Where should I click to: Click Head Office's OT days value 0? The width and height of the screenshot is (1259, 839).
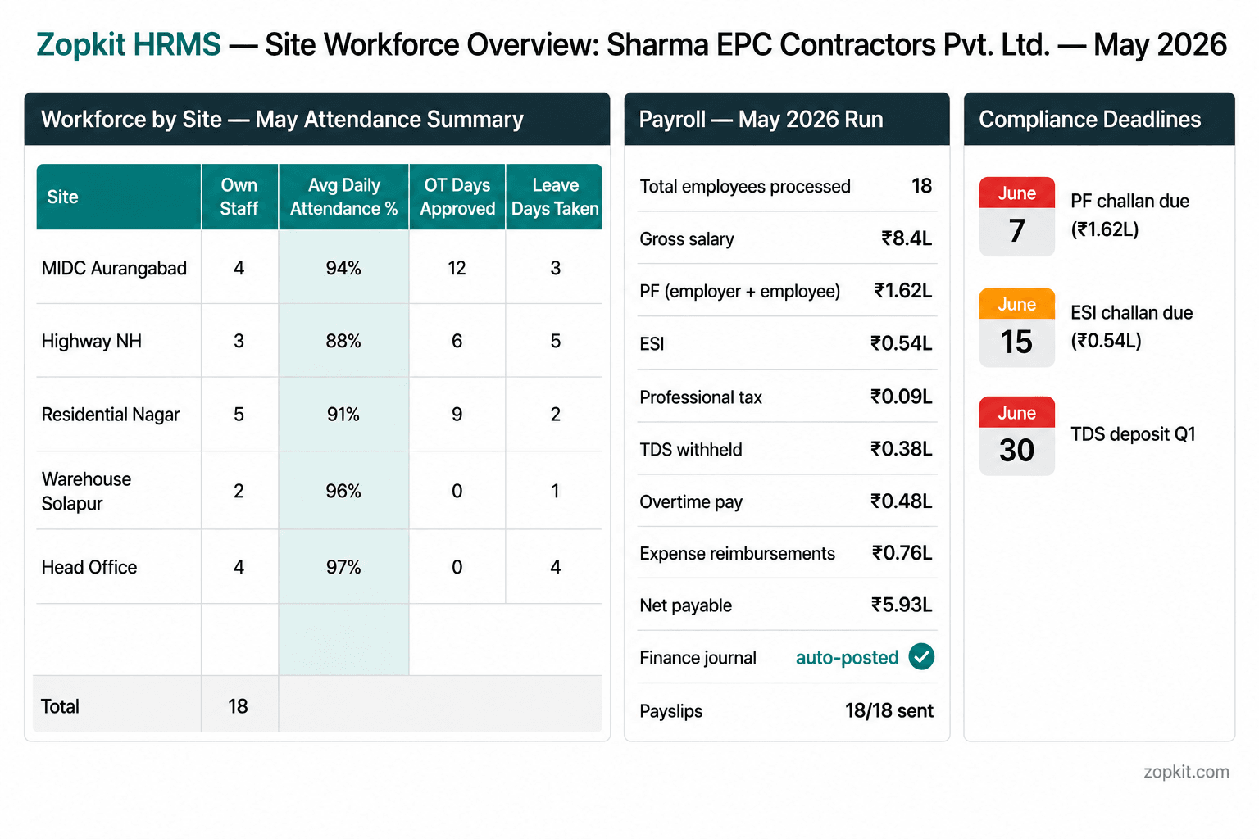click(457, 567)
